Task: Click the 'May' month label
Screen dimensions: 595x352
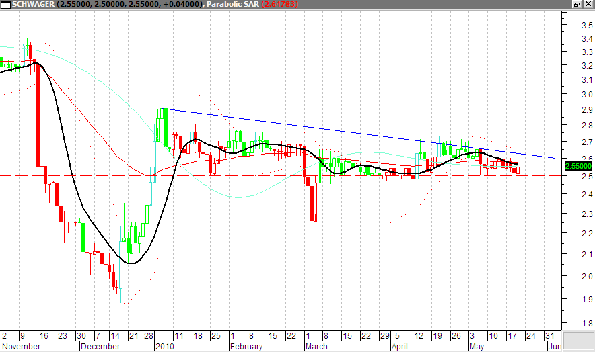Action: (x=477, y=347)
